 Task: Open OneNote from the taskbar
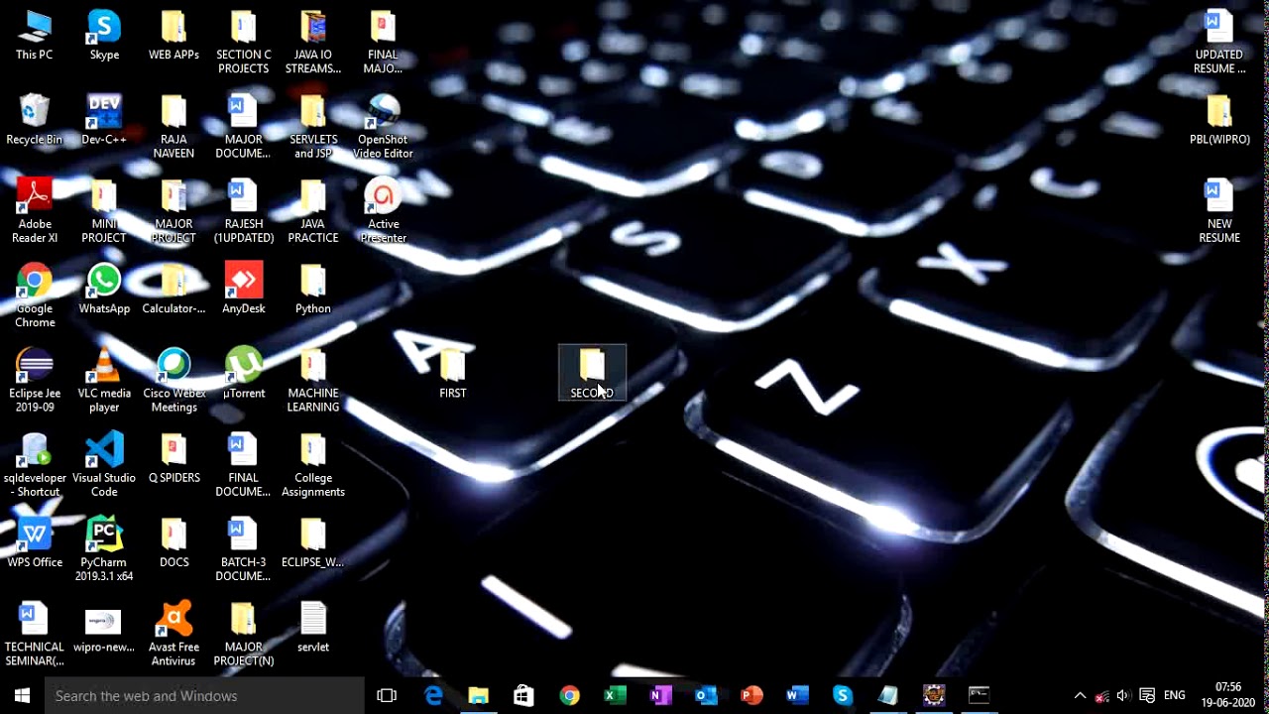pos(660,695)
